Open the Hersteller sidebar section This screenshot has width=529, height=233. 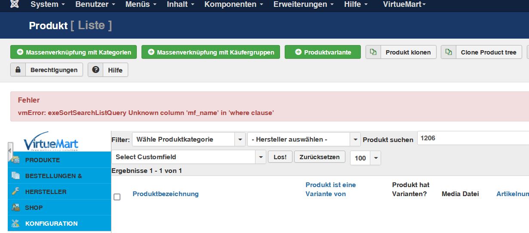click(x=46, y=192)
